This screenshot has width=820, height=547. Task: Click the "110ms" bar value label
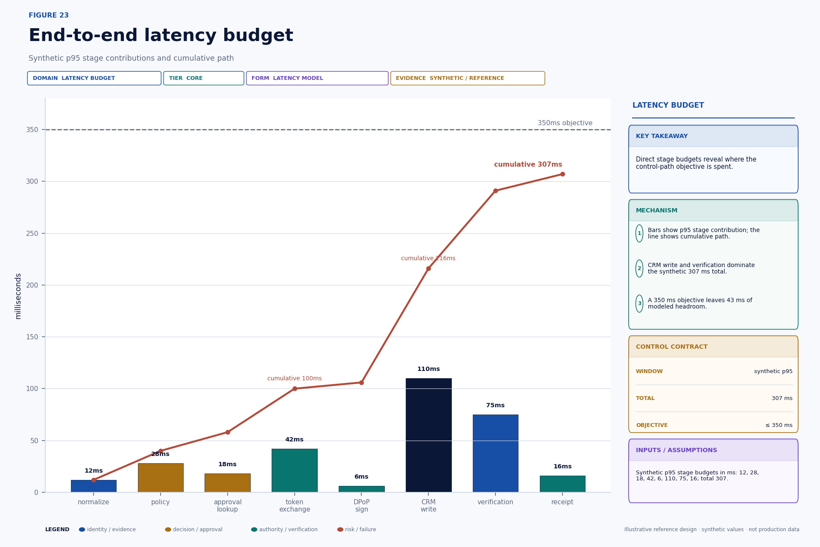tap(428, 369)
